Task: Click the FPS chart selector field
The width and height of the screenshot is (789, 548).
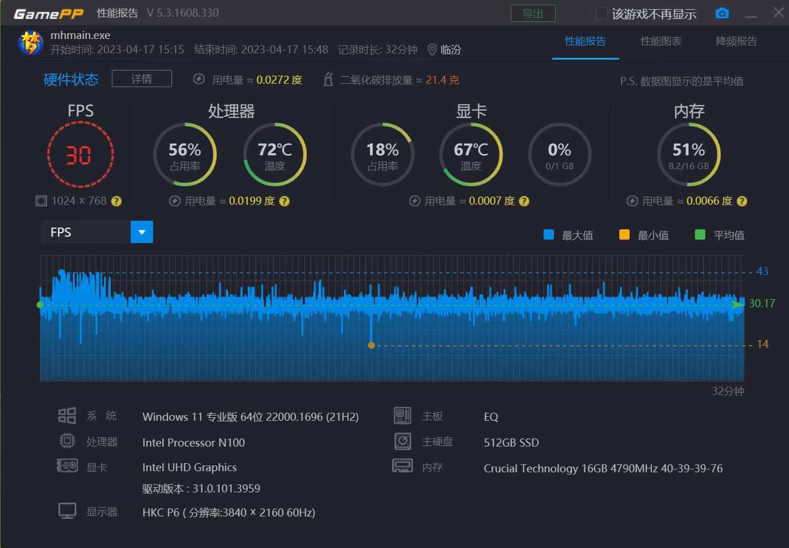Action: [86, 232]
